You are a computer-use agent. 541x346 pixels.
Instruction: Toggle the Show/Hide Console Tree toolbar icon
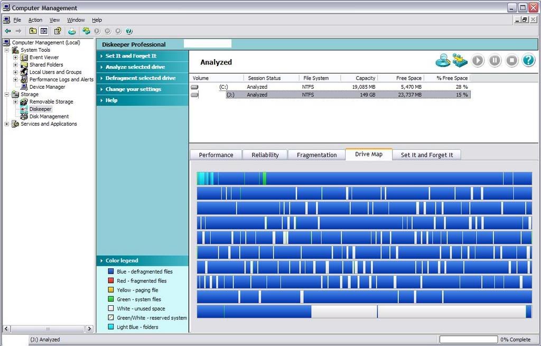coord(44,31)
